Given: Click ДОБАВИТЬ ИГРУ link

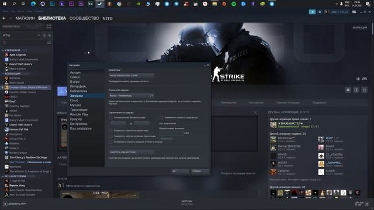Looking at the screenshot, I should point(18,204).
